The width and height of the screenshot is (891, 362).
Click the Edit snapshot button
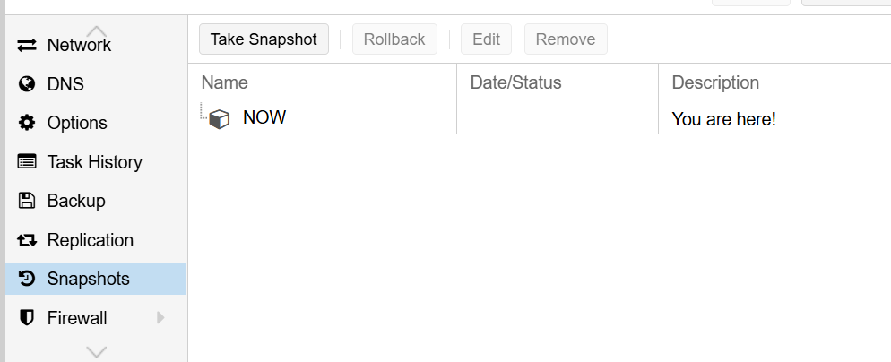point(486,39)
